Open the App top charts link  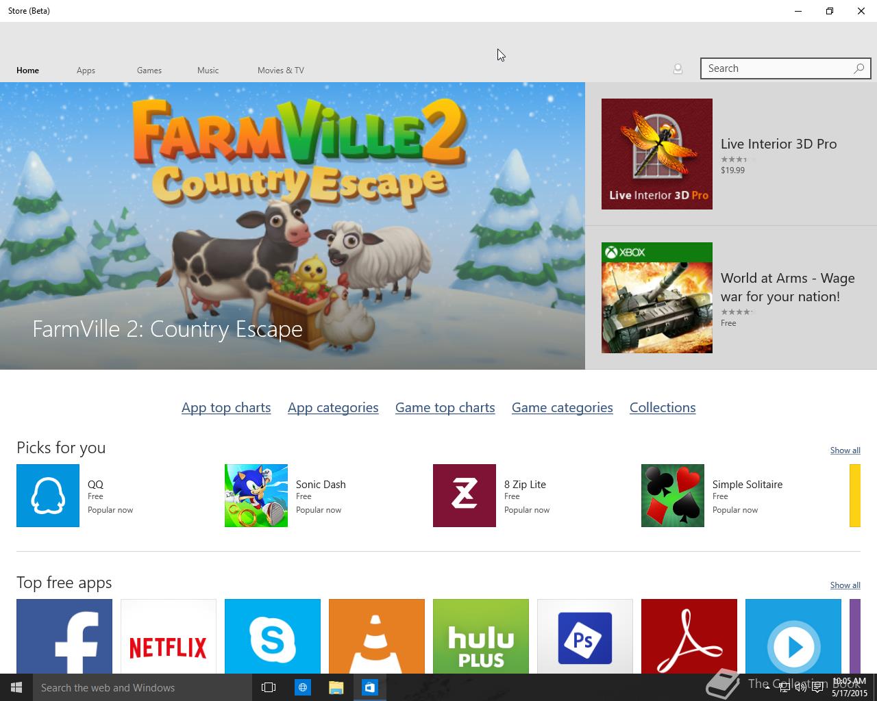click(226, 407)
